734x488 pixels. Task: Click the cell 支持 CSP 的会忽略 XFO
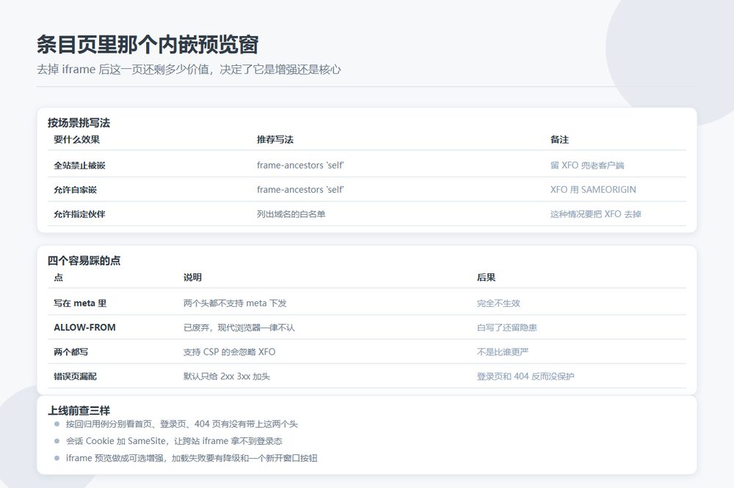click(x=229, y=352)
